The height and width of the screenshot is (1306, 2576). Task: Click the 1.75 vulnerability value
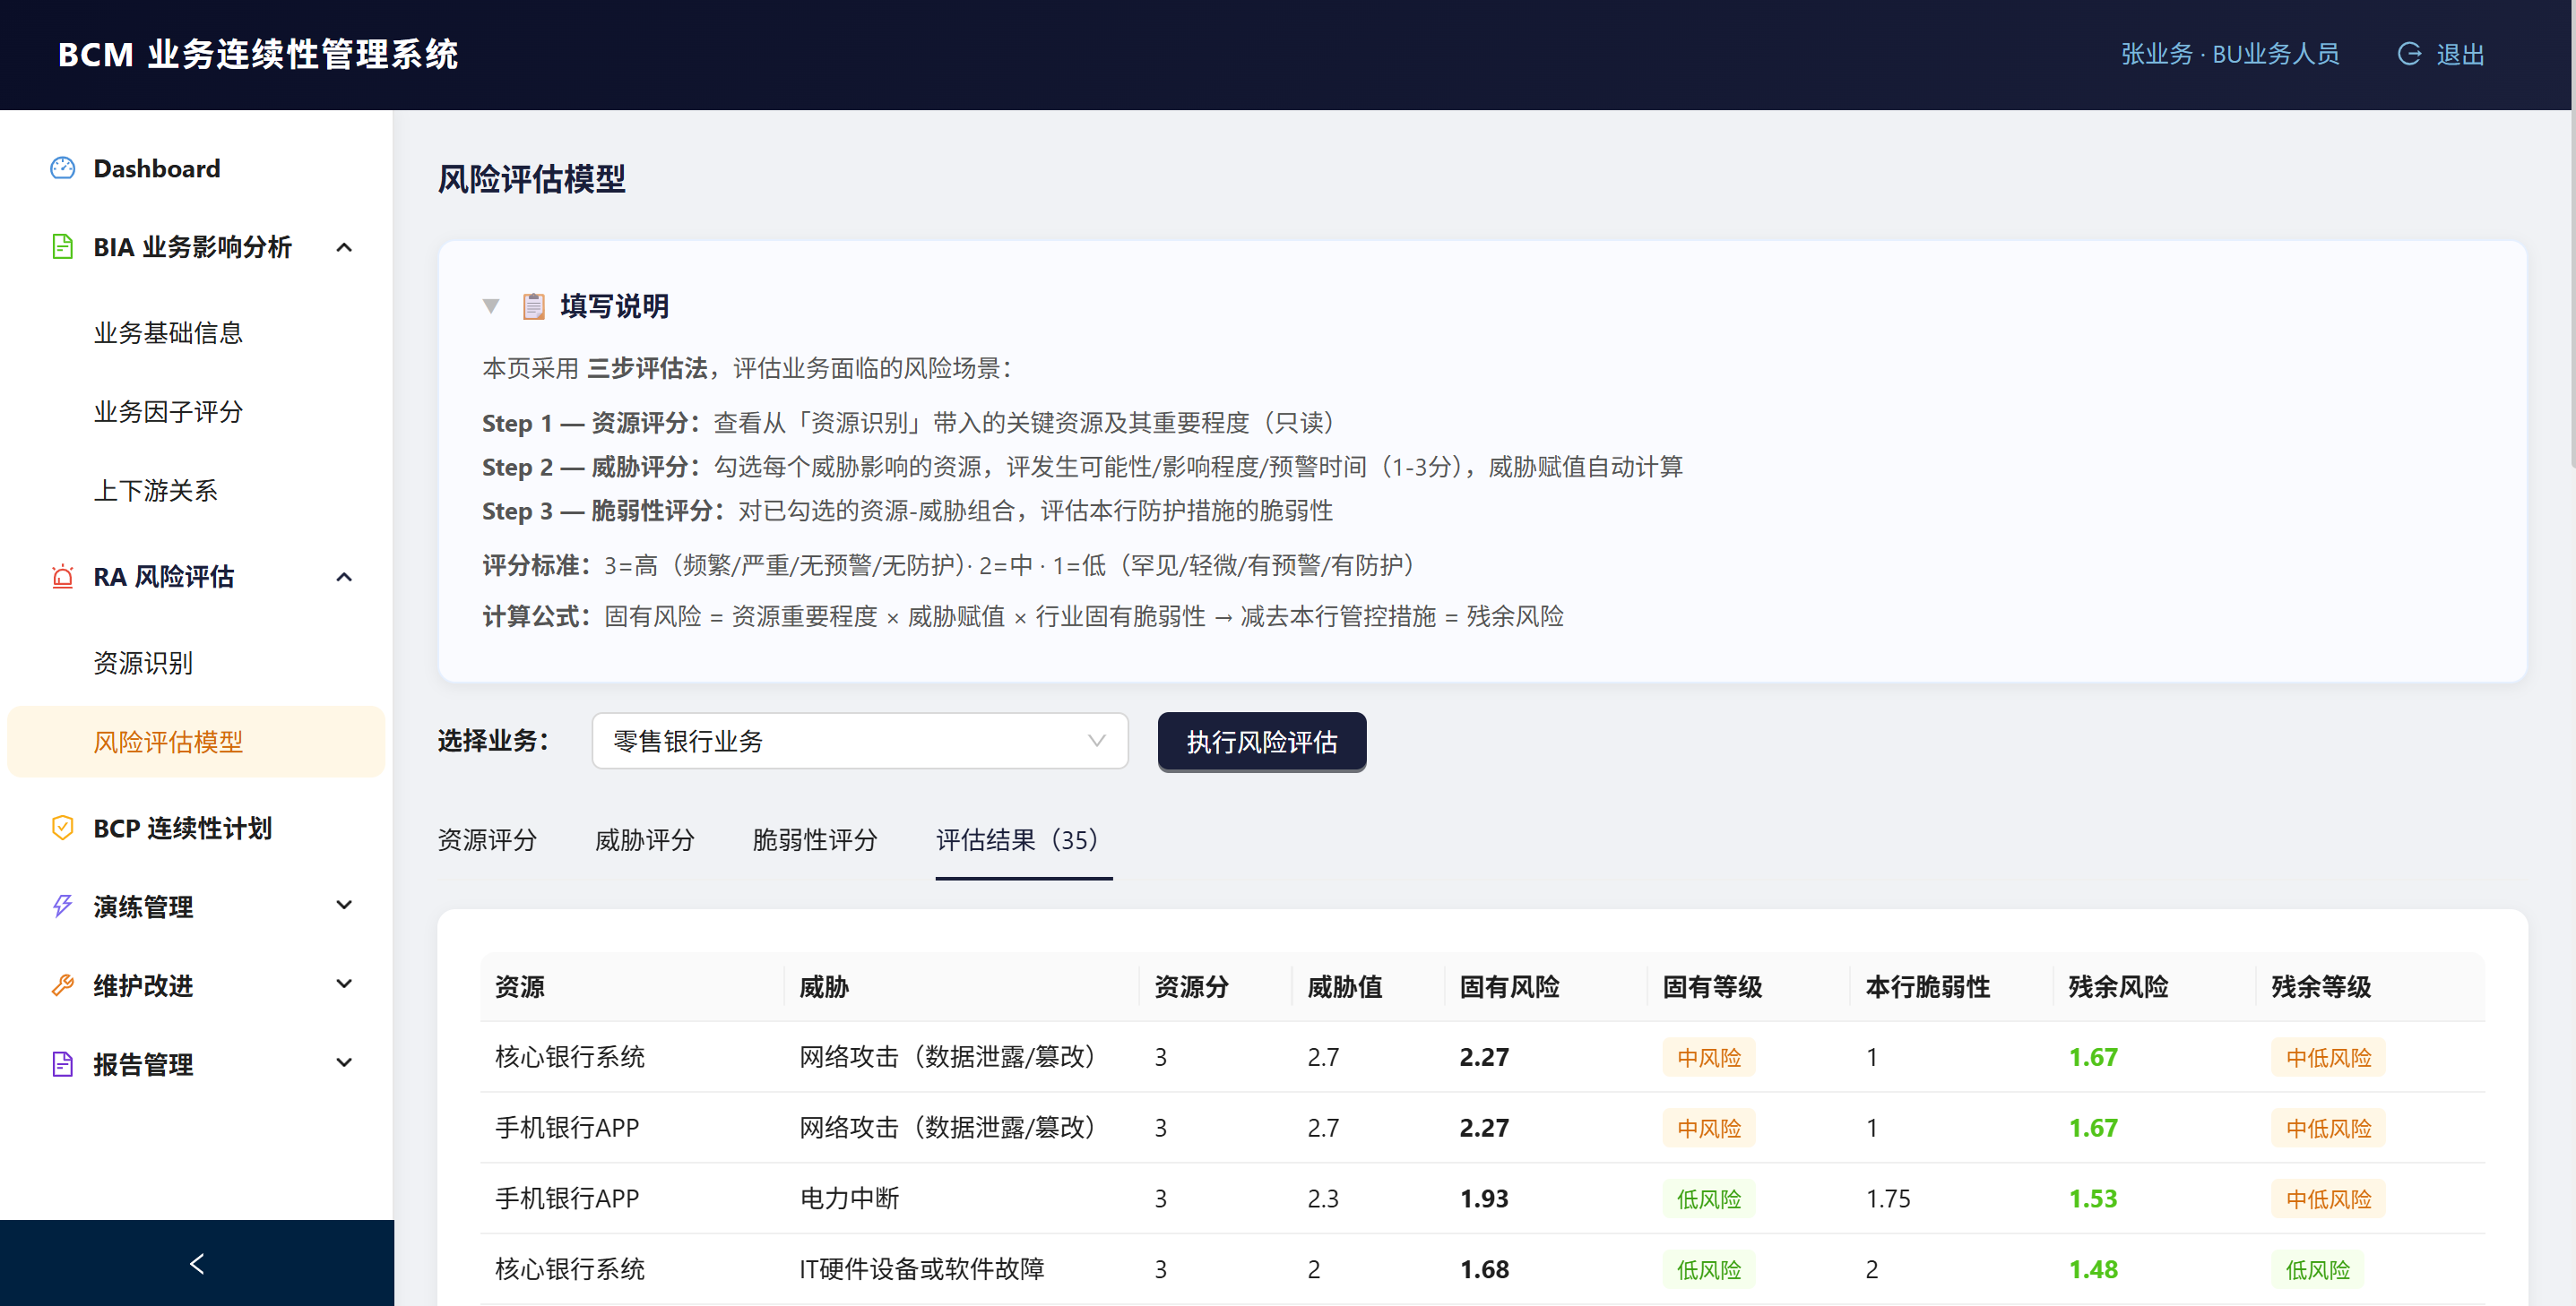1888,1199
